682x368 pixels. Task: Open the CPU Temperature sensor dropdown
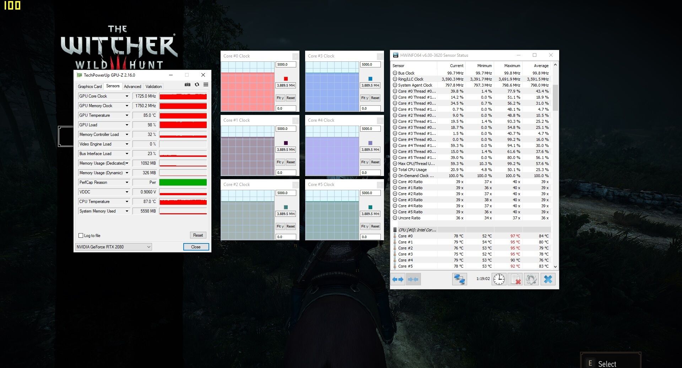point(127,202)
